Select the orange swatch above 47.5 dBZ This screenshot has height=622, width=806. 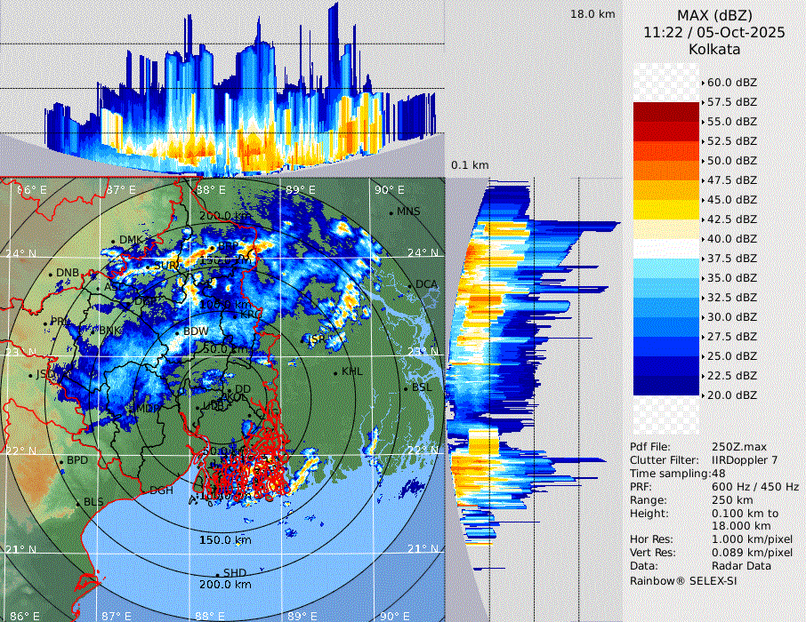coord(666,171)
